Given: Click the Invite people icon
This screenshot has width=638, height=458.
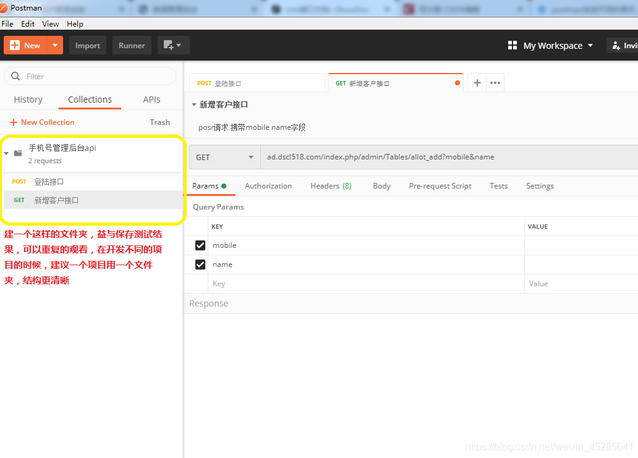Looking at the screenshot, I should tap(616, 45).
